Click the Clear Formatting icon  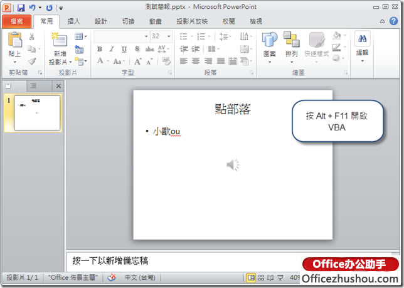click(166, 61)
